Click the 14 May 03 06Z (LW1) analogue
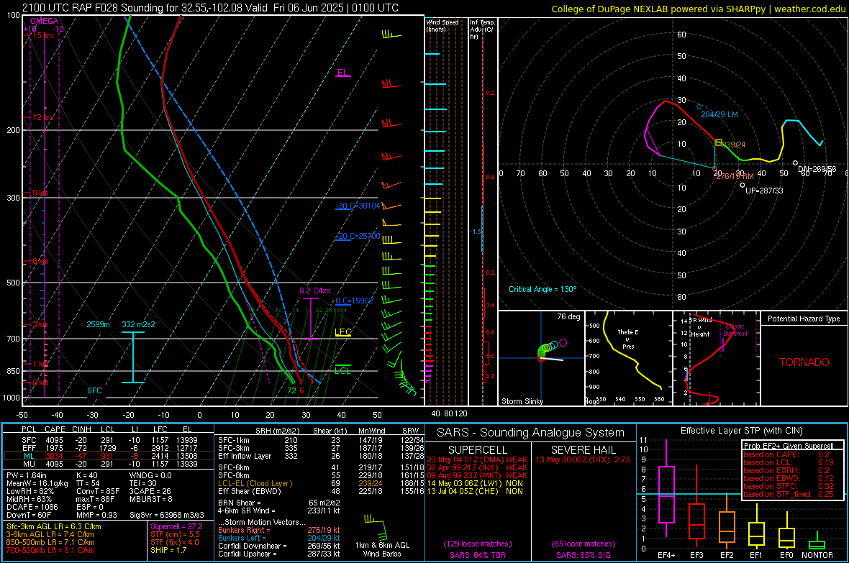This screenshot has width=849, height=563. tap(475, 483)
